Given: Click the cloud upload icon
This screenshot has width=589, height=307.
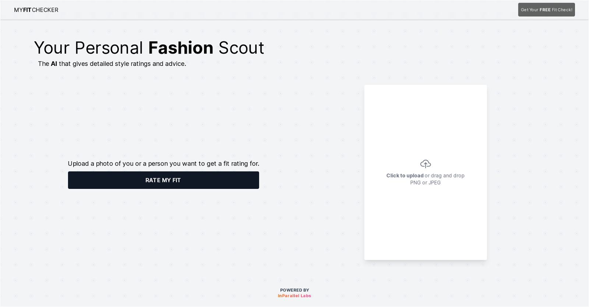Looking at the screenshot, I should click(x=426, y=164).
